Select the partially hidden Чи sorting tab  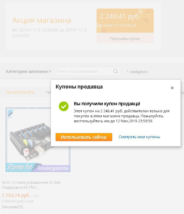pyautogui.click(x=48, y=92)
